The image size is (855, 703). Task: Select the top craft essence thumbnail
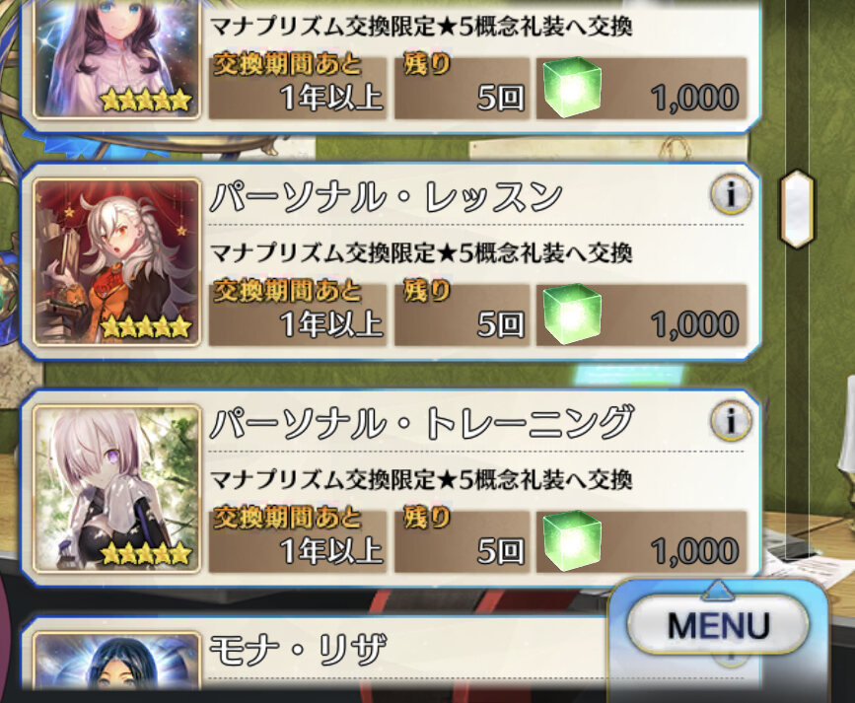point(116,59)
